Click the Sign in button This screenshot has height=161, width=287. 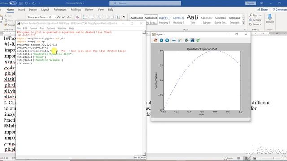[x=250, y=3]
